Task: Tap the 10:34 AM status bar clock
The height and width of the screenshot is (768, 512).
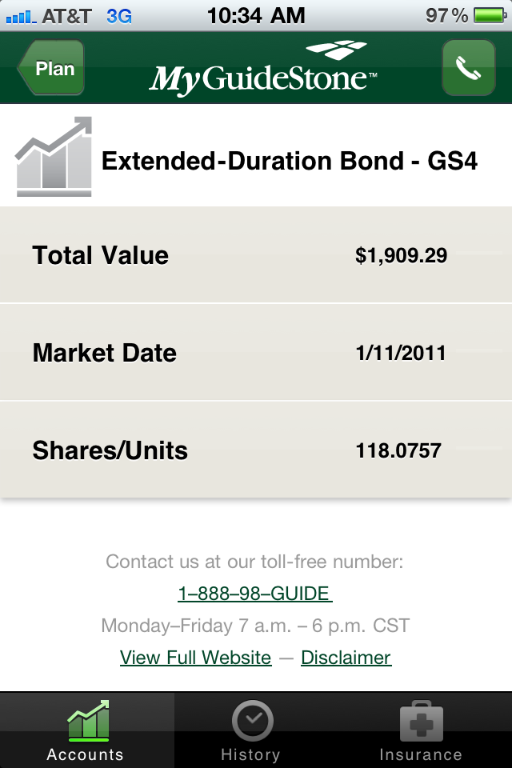Action: tap(256, 15)
